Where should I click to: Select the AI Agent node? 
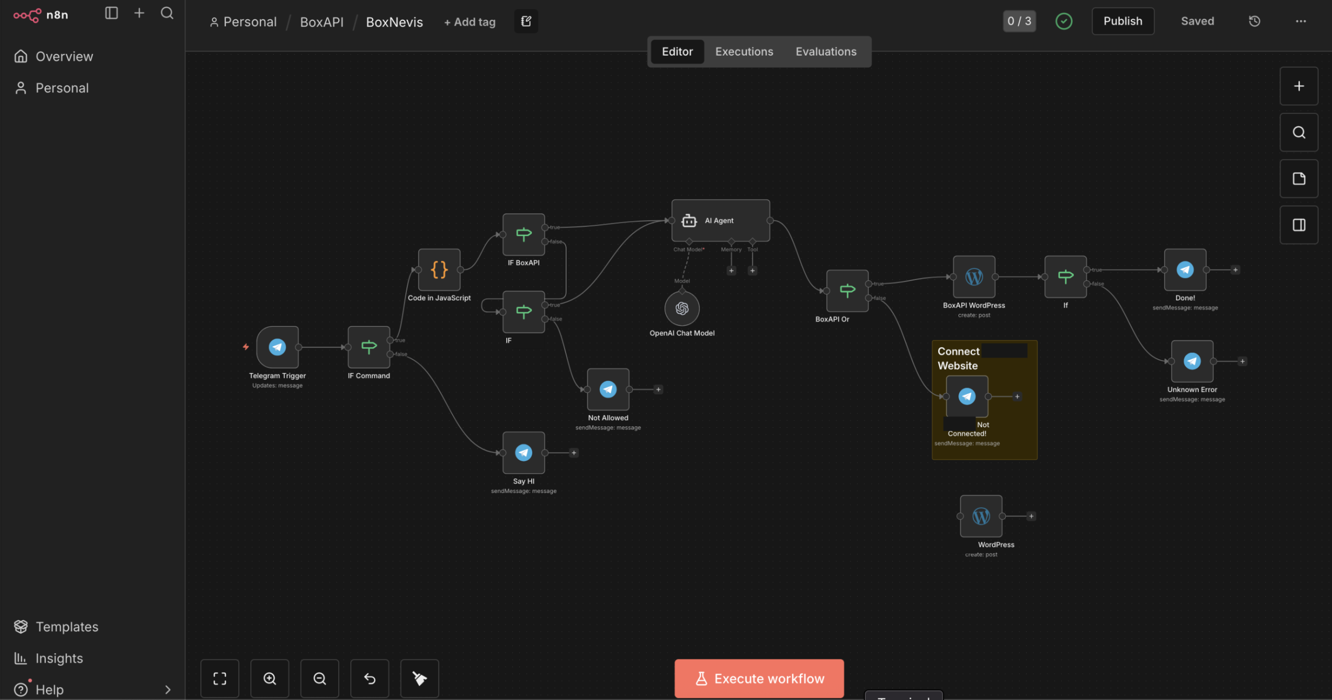721,221
